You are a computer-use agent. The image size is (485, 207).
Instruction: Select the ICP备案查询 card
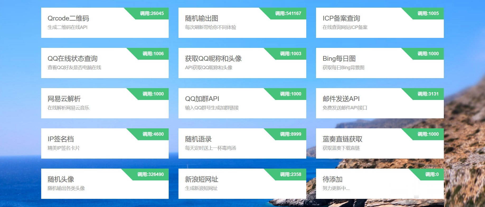[x=380, y=23]
